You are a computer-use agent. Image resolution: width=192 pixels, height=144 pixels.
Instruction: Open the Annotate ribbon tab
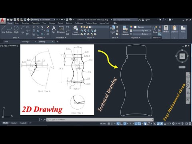(25, 23)
